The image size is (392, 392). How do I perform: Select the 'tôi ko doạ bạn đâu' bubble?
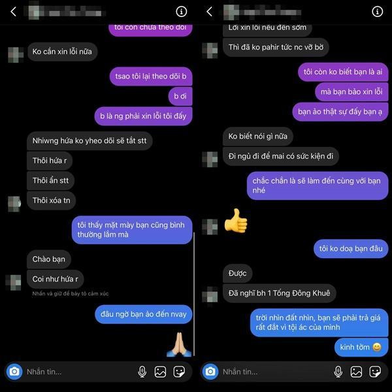351,248
